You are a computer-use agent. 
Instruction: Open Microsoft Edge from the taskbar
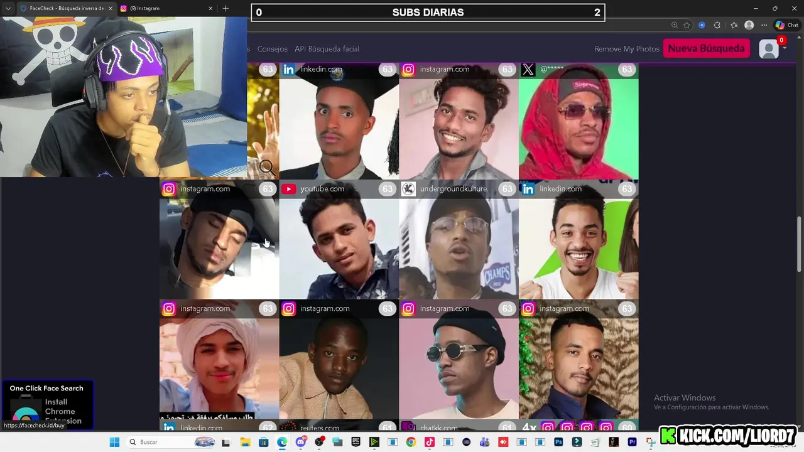tap(282, 442)
